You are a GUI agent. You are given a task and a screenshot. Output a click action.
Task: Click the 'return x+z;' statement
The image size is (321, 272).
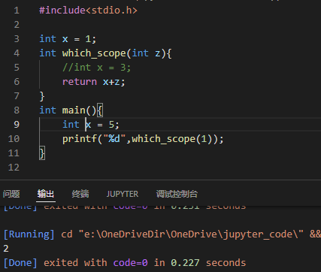pyautogui.click(x=94, y=82)
